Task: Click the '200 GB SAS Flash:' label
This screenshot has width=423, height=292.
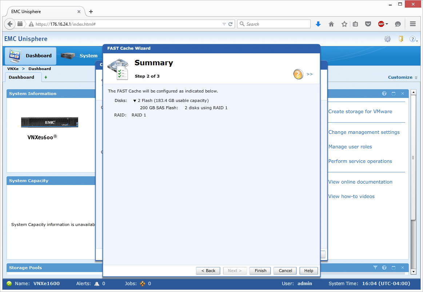Action: (159, 108)
